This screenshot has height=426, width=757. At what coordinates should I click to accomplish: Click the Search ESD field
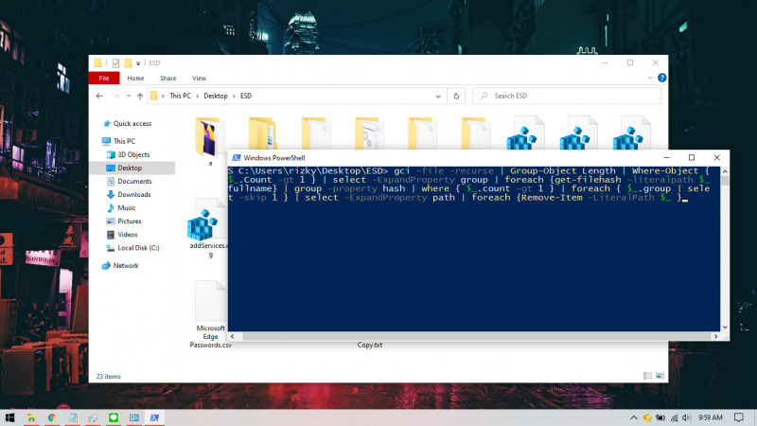(567, 96)
